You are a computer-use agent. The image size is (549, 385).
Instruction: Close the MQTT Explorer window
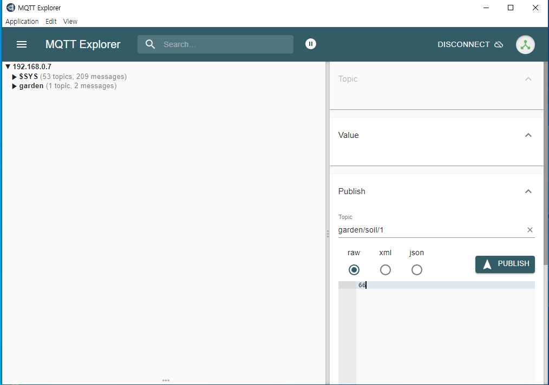(535, 8)
